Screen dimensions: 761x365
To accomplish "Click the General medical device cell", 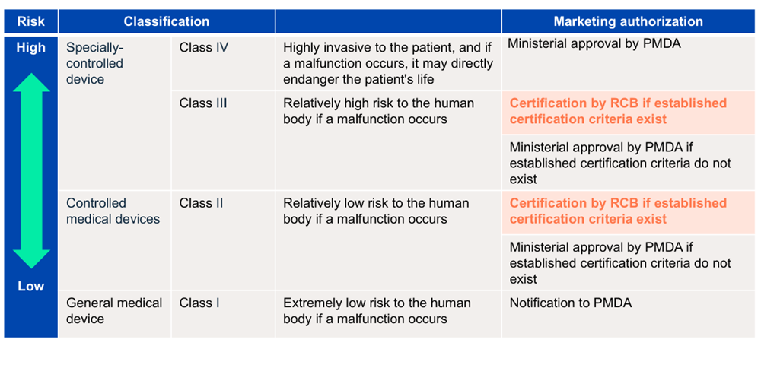I will [115, 314].
